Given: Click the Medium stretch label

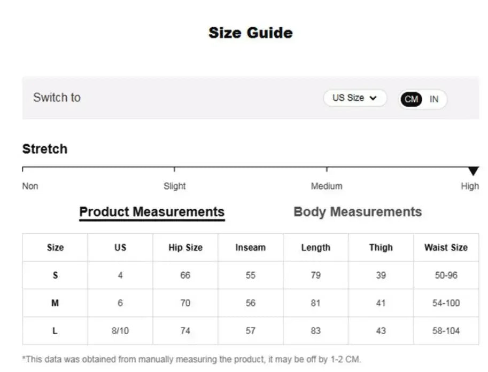Looking at the screenshot, I should [327, 186].
